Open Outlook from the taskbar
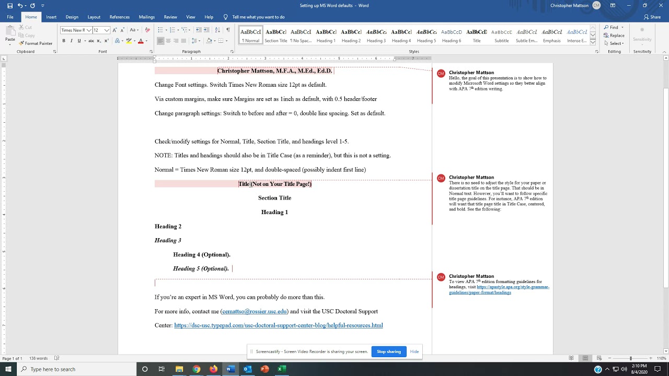The height and width of the screenshot is (376, 669). pos(247,369)
